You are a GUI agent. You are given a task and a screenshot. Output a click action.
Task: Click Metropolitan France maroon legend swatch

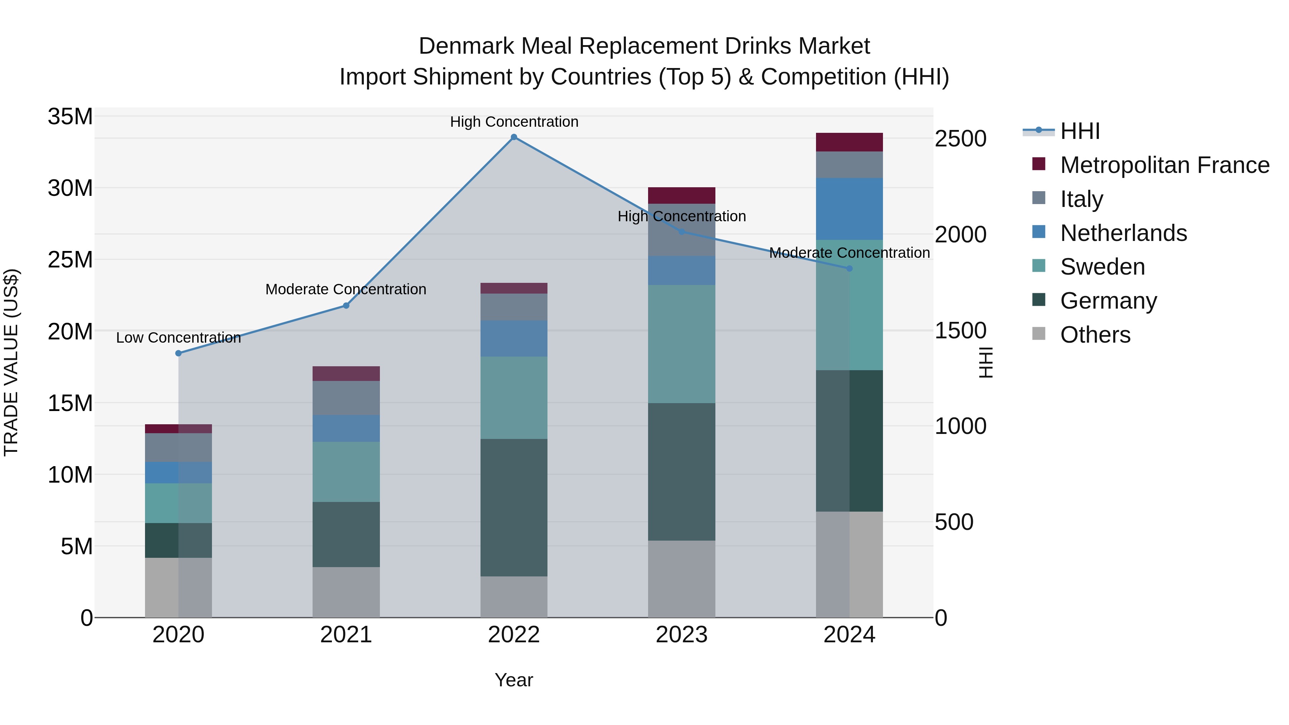[1039, 164]
